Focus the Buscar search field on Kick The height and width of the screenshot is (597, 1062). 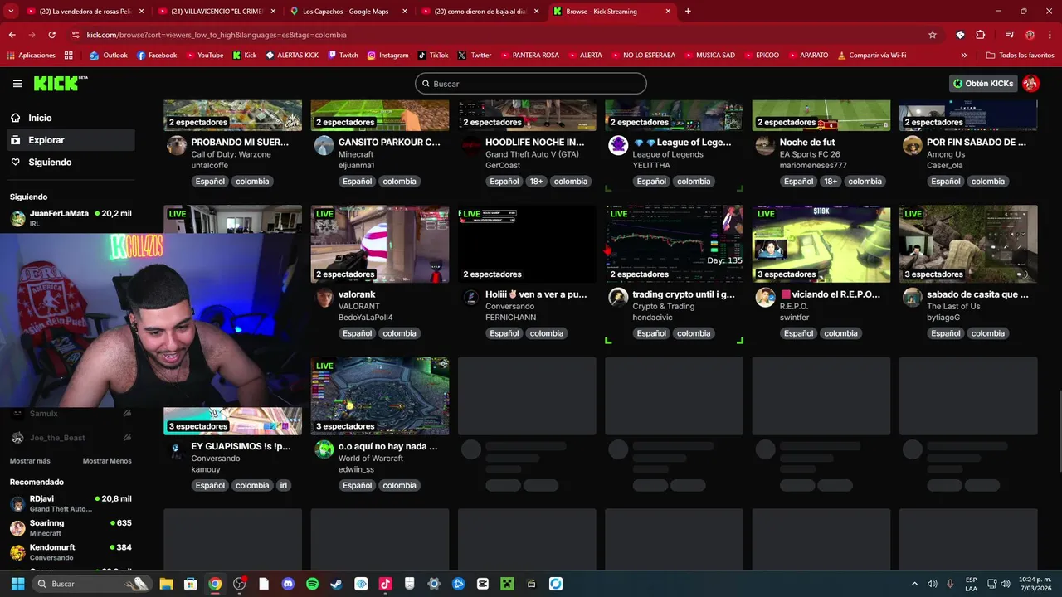click(x=531, y=84)
